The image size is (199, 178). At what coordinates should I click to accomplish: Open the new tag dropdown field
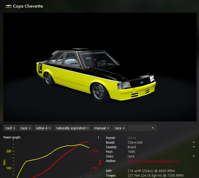click(142, 128)
